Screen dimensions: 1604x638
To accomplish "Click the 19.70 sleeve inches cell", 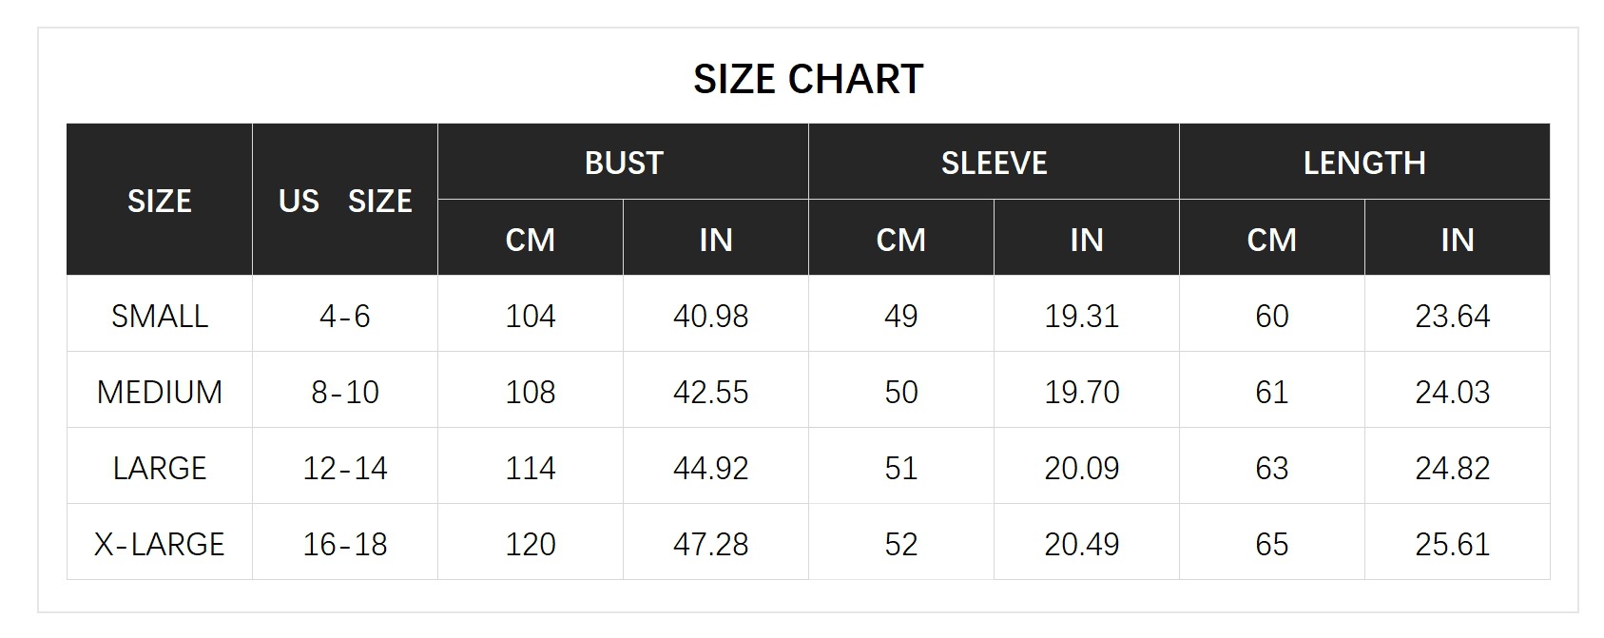I will 1082,392.
